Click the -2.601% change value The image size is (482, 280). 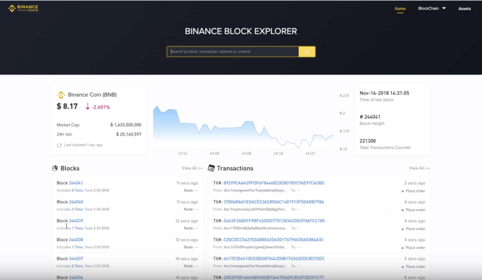pos(101,107)
